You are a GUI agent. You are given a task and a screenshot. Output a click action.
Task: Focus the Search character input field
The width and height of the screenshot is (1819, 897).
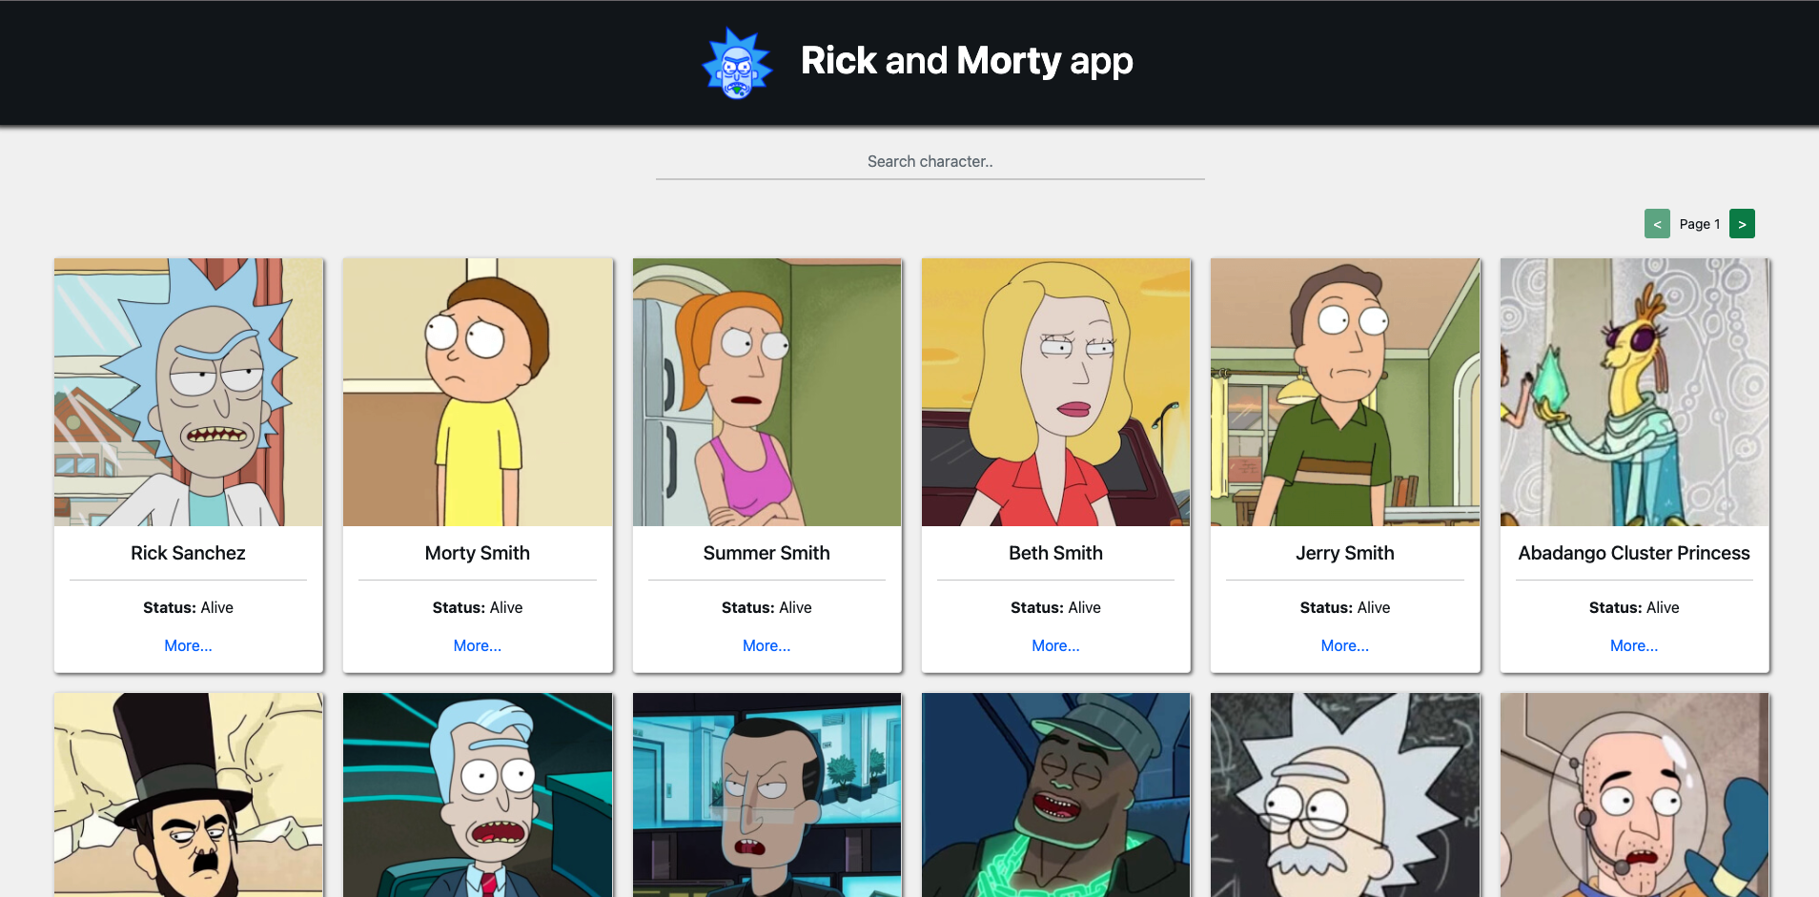tap(930, 162)
